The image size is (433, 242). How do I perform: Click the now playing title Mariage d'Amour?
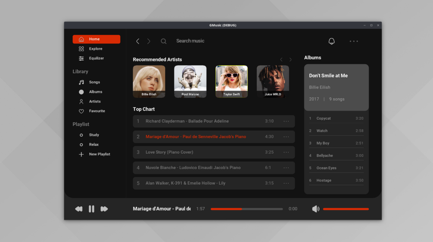pos(162,209)
